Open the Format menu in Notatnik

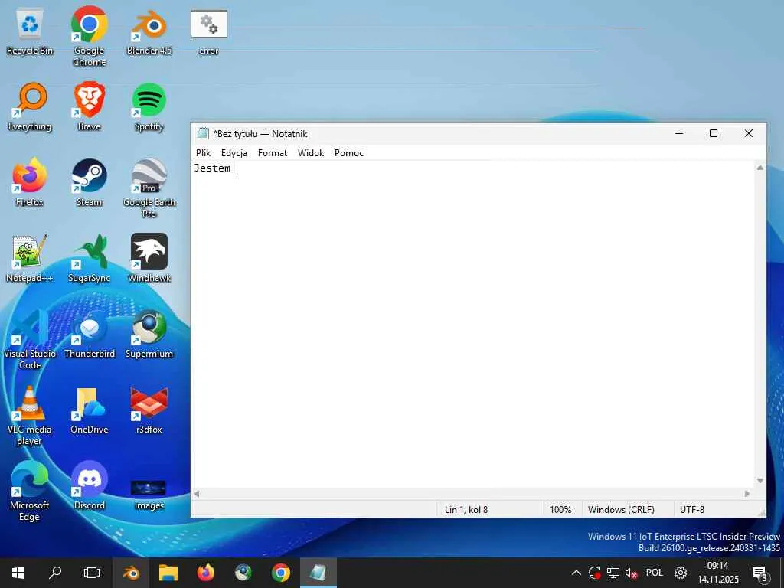click(x=273, y=153)
